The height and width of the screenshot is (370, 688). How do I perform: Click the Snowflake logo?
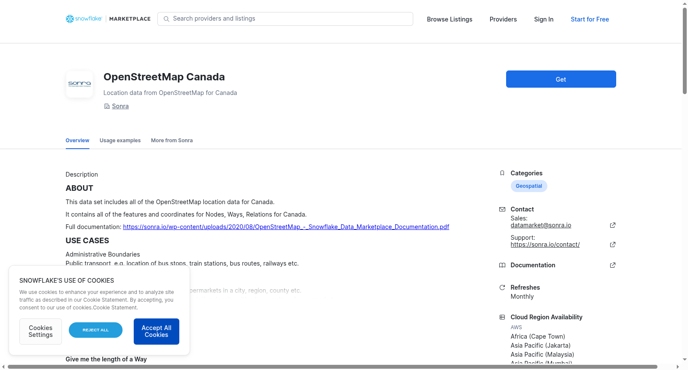[84, 19]
